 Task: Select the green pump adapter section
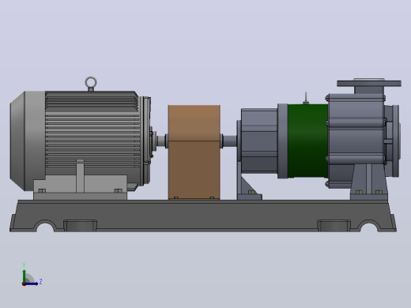pyautogui.click(x=307, y=141)
